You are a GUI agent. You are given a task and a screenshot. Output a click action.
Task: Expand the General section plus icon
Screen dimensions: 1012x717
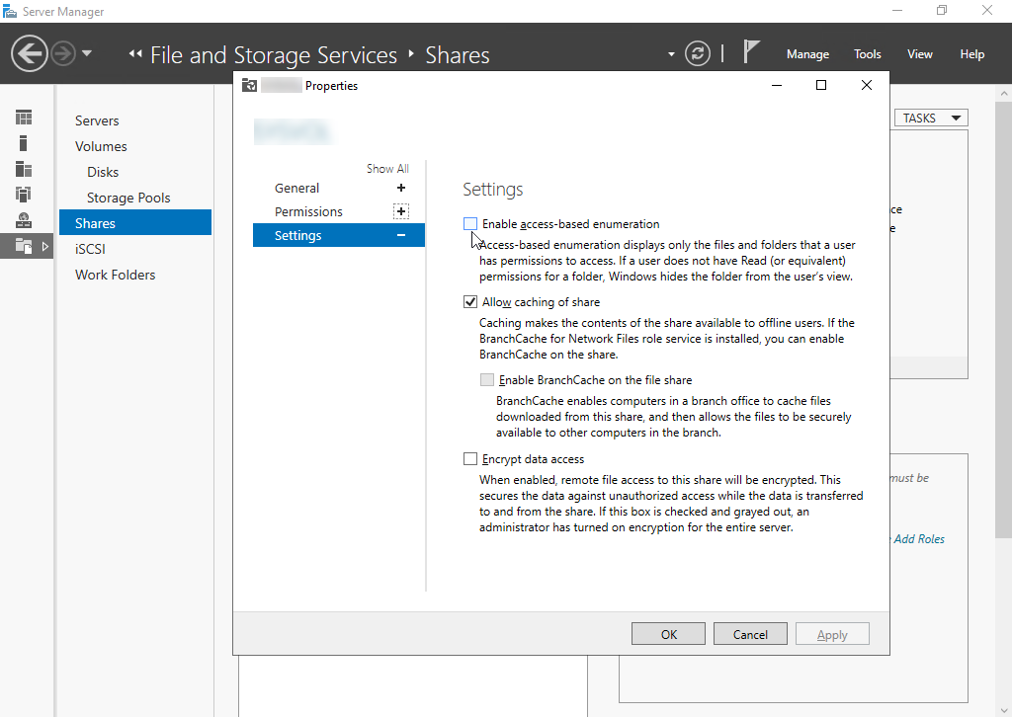click(401, 188)
